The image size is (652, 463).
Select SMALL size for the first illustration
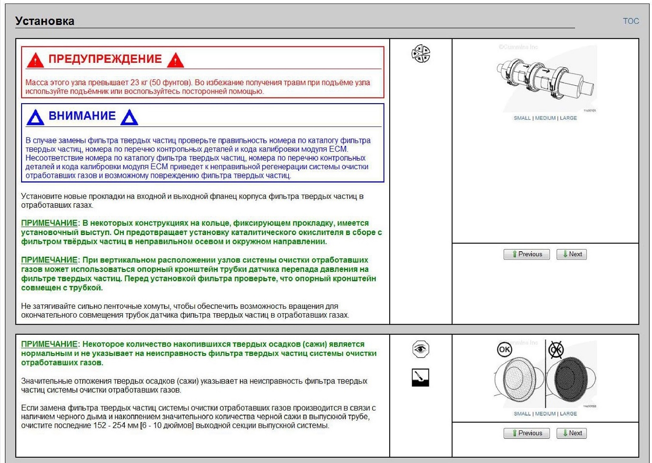pos(522,118)
